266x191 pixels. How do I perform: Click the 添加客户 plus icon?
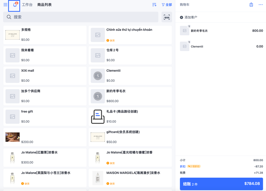coord(181,17)
